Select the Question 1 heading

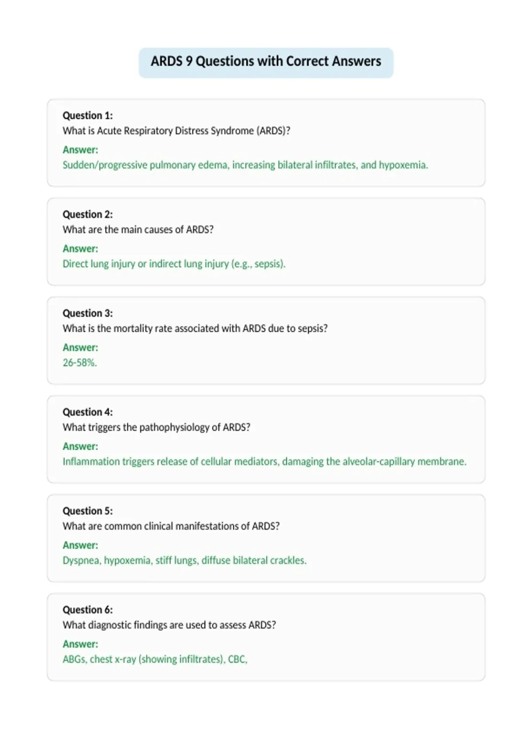pyautogui.click(x=88, y=116)
